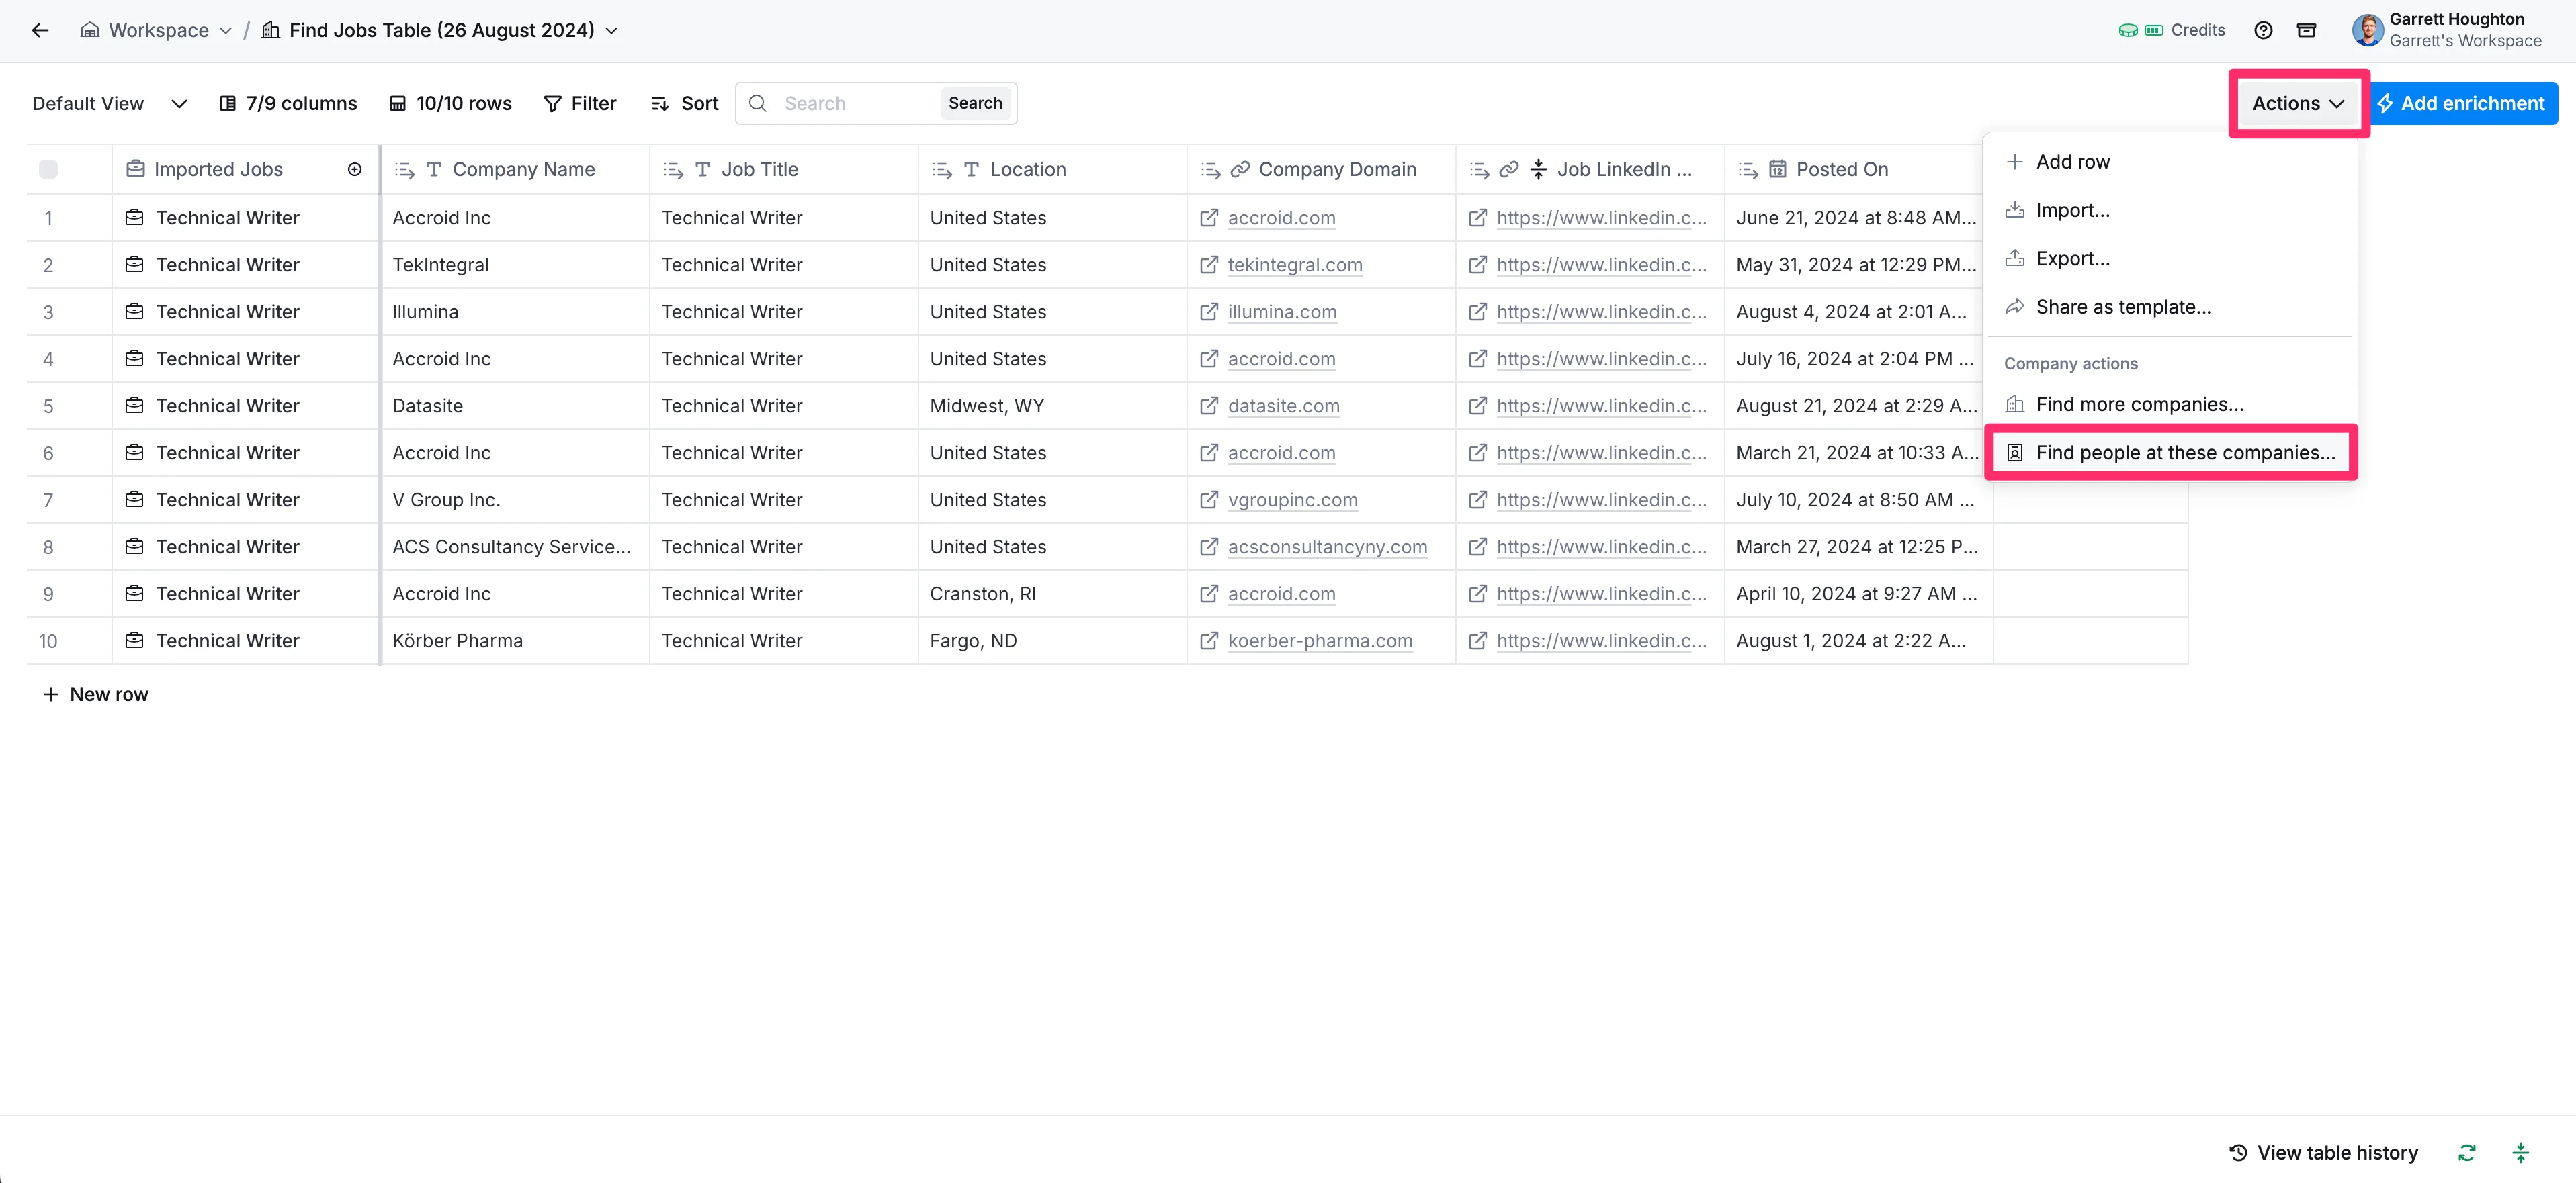This screenshot has height=1183, width=2576.
Task: Click into the Search input field
Action: 855,103
